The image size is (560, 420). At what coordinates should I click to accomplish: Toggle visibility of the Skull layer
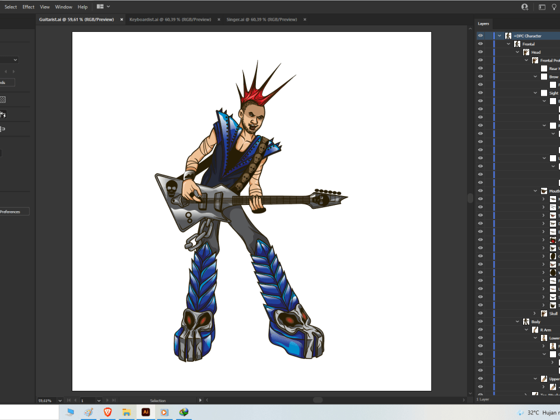[x=480, y=313]
